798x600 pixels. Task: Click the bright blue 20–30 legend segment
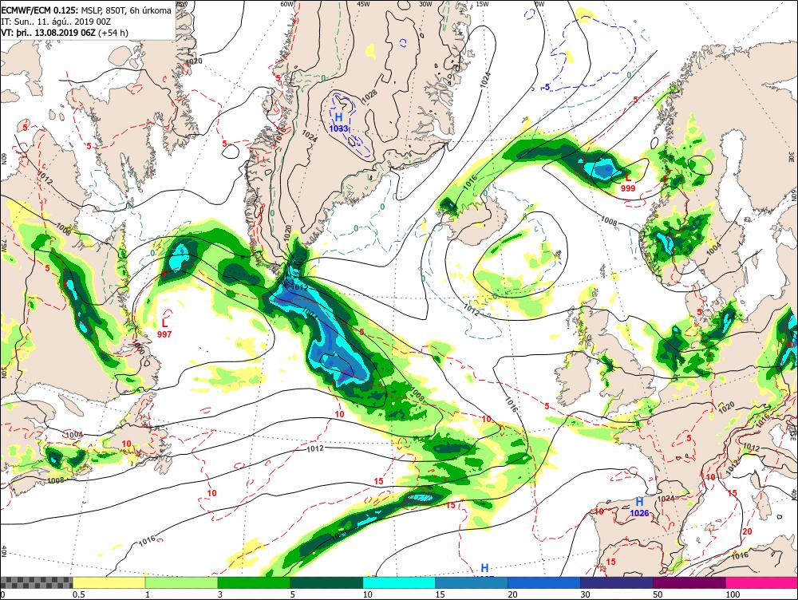click(544, 582)
